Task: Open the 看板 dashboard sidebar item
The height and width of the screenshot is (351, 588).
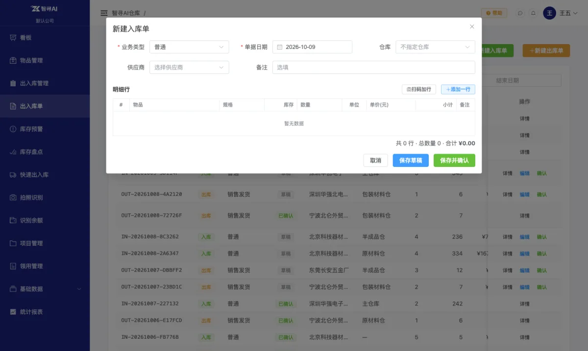Action: (x=45, y=38)
